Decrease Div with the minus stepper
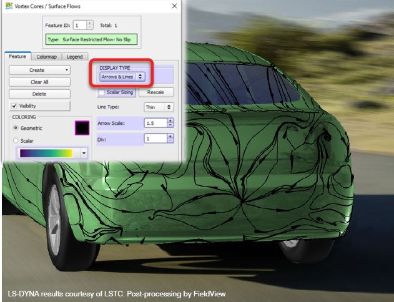394x302 pixels. (170, 141)
